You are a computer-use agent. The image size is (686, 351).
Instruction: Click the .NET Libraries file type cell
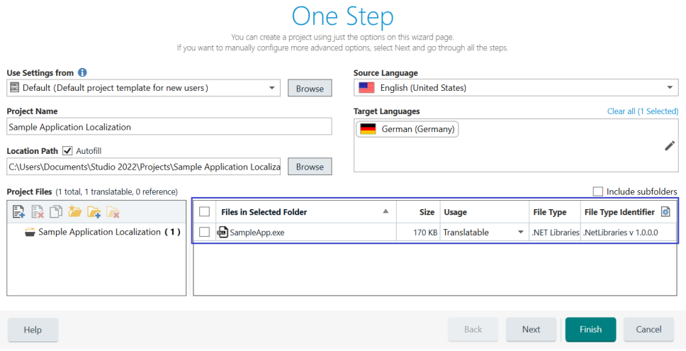[555, 233]
